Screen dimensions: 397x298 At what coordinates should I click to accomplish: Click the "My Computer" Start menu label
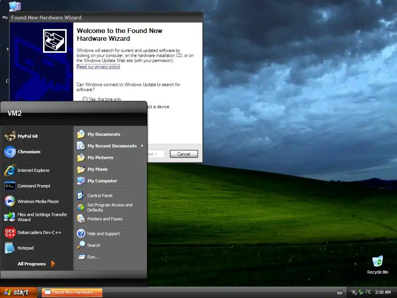click(102, 181)
